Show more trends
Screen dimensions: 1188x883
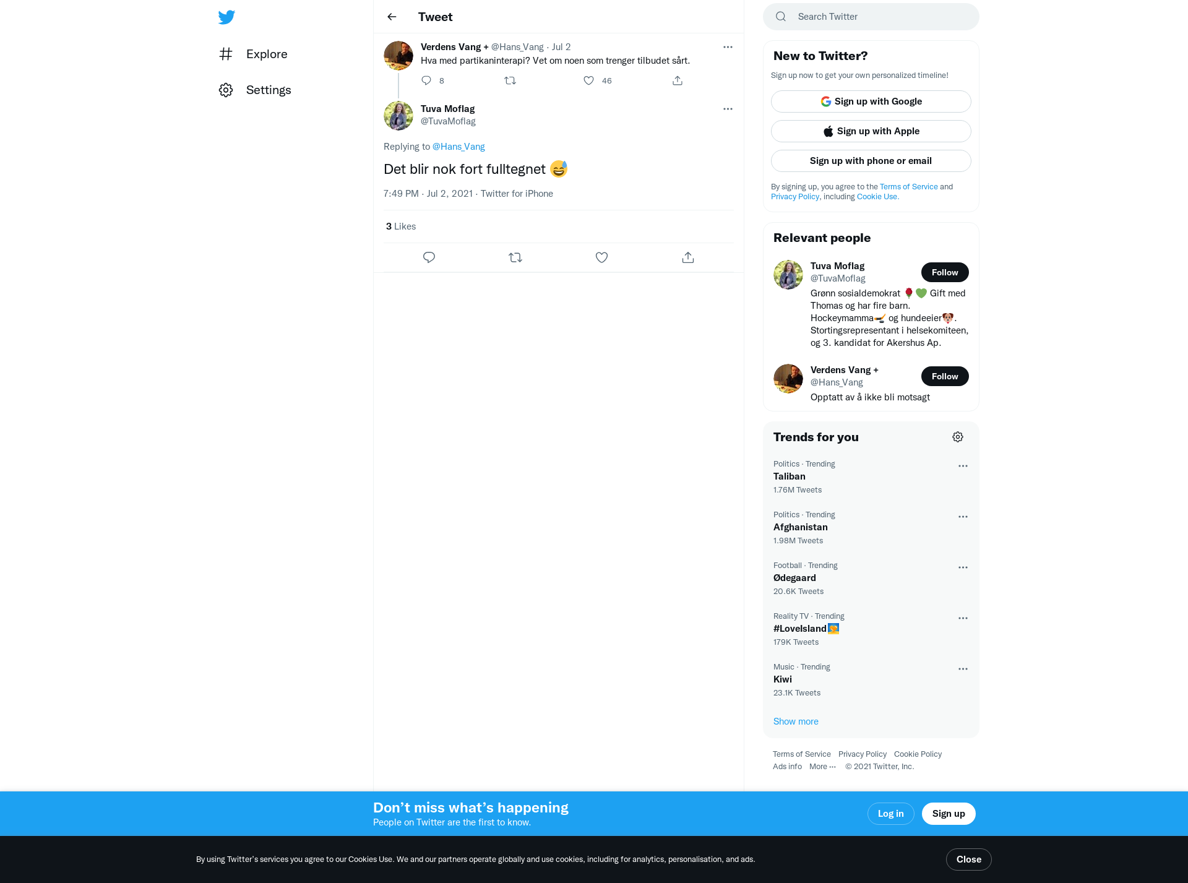pyautogui.click(x=796, y=721)
